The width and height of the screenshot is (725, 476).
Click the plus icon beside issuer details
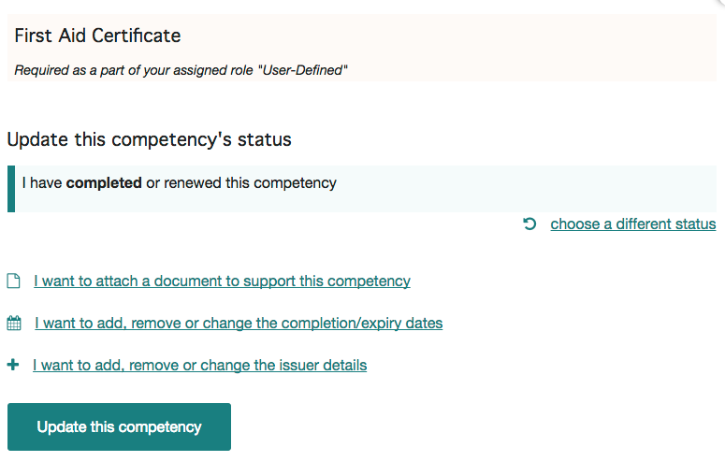[x=13, y=365]
